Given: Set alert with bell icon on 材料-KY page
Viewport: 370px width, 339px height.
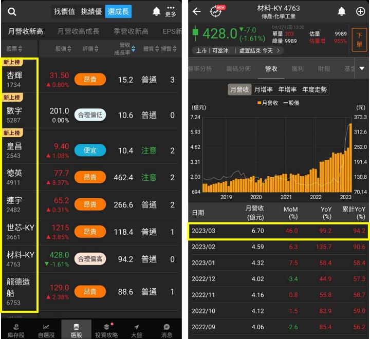Looking at the screenshot, I should (341, 11).
